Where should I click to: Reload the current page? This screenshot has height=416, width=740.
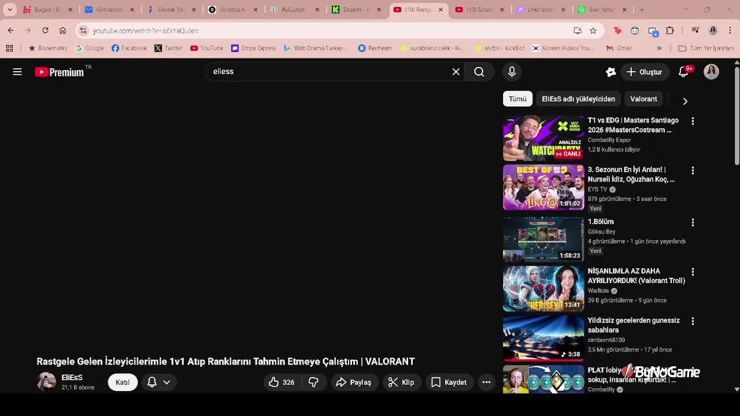[x=45, y=30]
